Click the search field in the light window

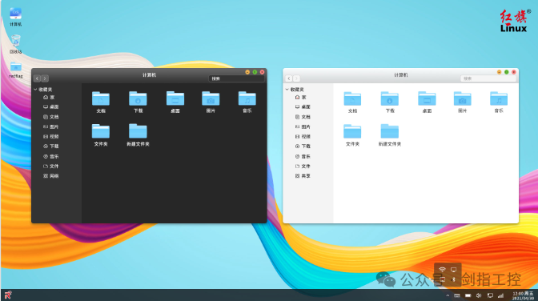[x=488, y=78]
